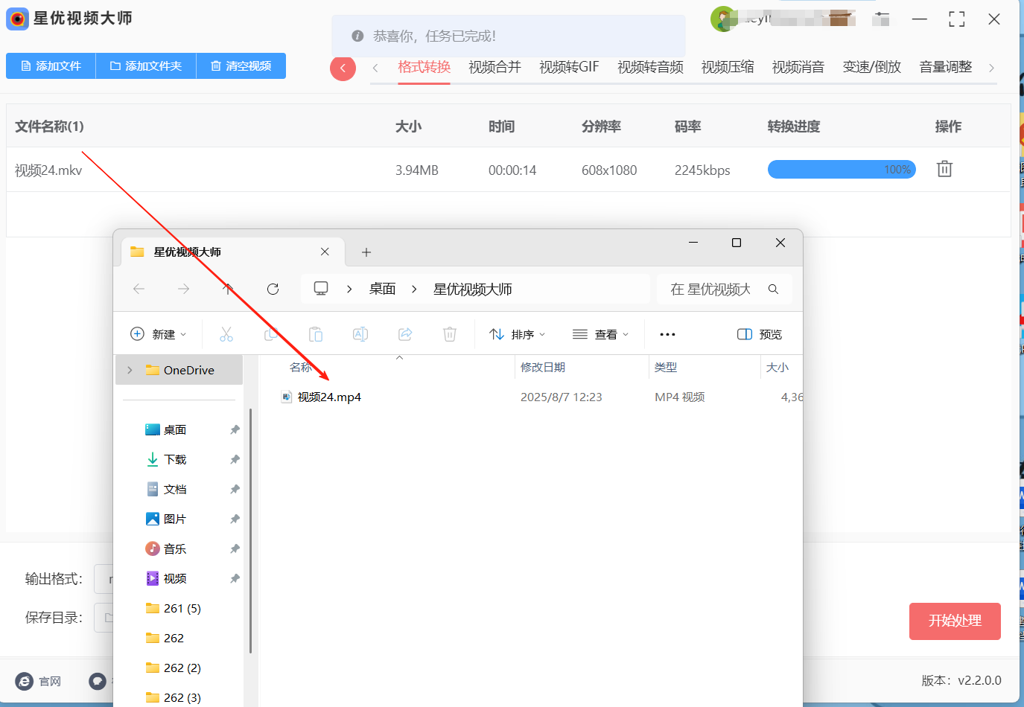Click 星优视频大师 in the address bar breadcrumb
The height and width of the screenshot is (707, 1024).
click(473, 289)
